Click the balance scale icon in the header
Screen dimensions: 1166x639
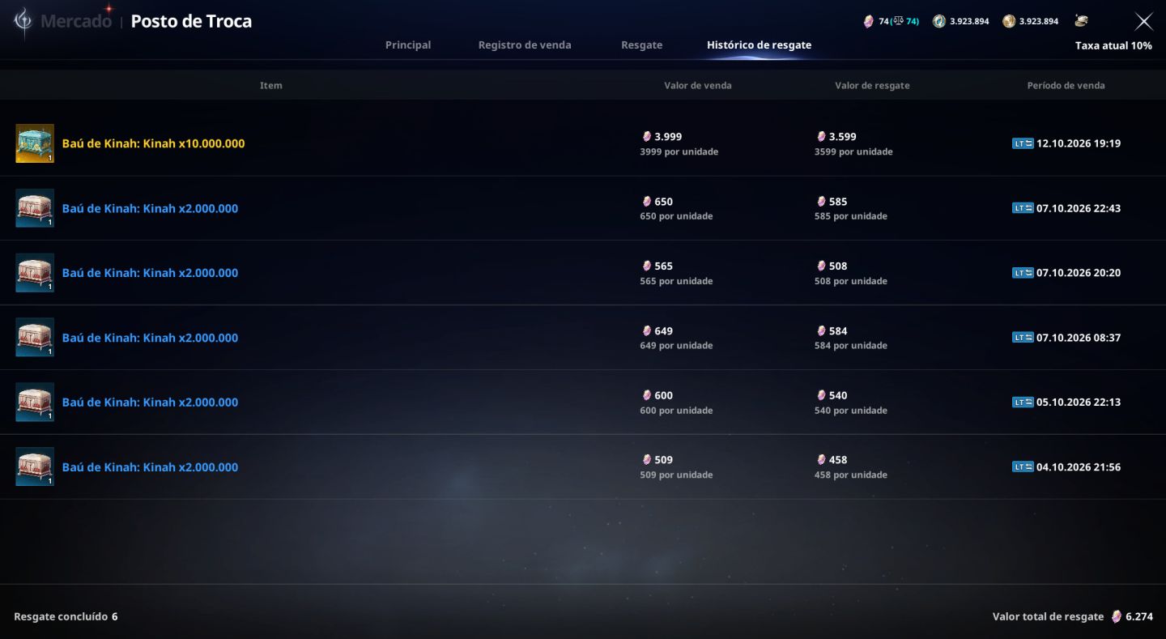pos(897,21)
